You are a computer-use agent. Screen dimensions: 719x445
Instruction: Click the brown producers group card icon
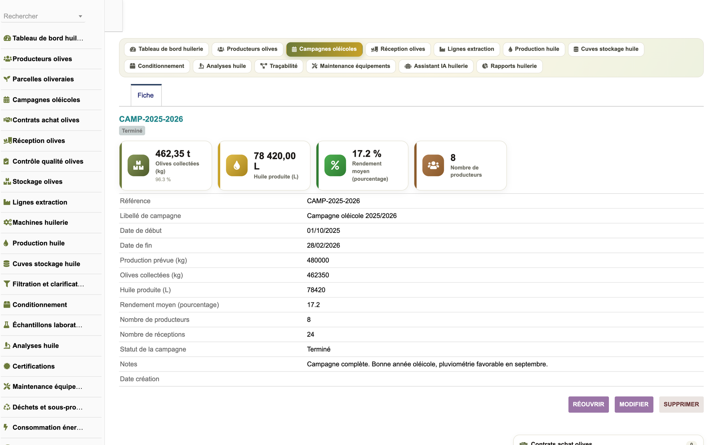433,165
